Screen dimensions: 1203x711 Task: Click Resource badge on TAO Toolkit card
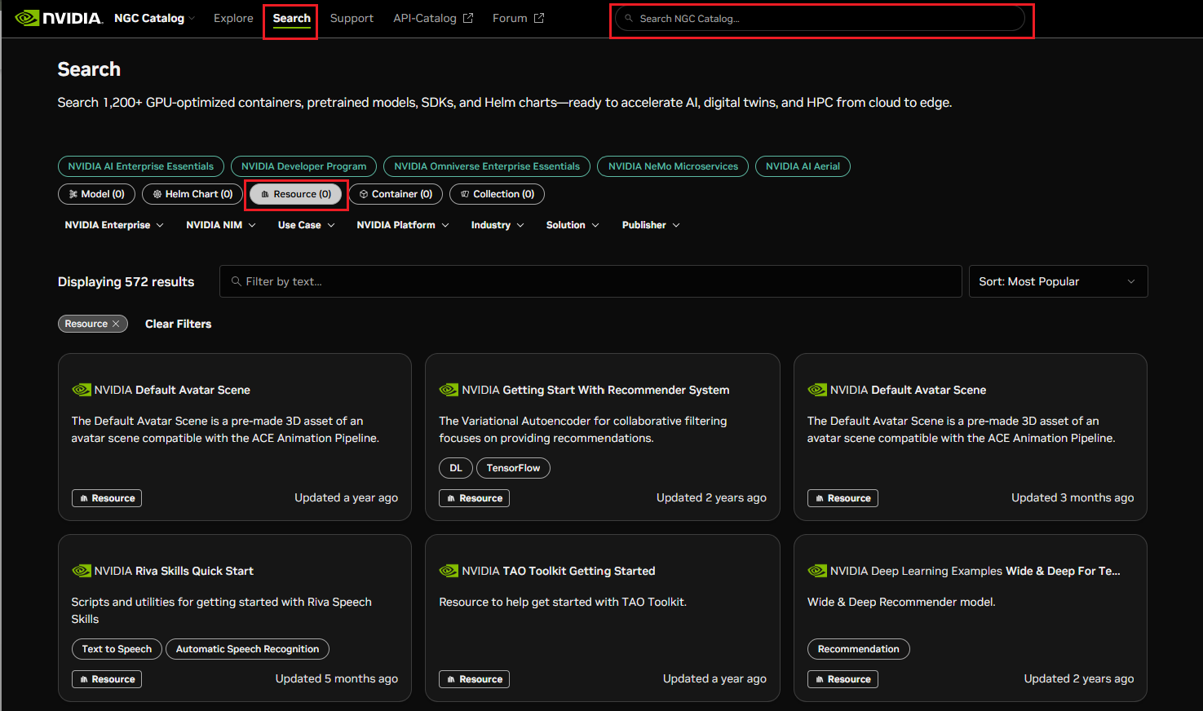tap(475, 679)
